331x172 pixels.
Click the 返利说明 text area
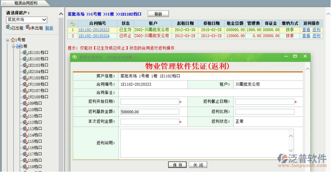coord(207,143)
